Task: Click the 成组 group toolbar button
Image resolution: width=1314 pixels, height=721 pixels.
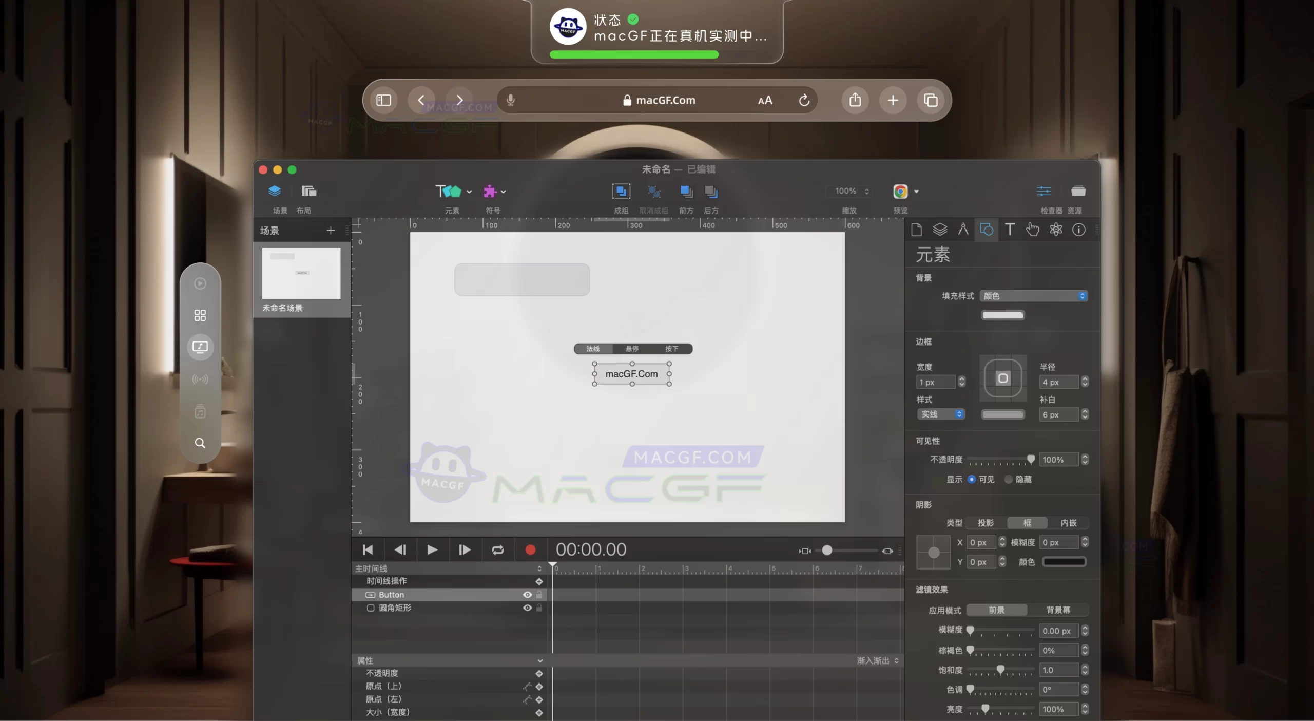Action: click(621, 191)
